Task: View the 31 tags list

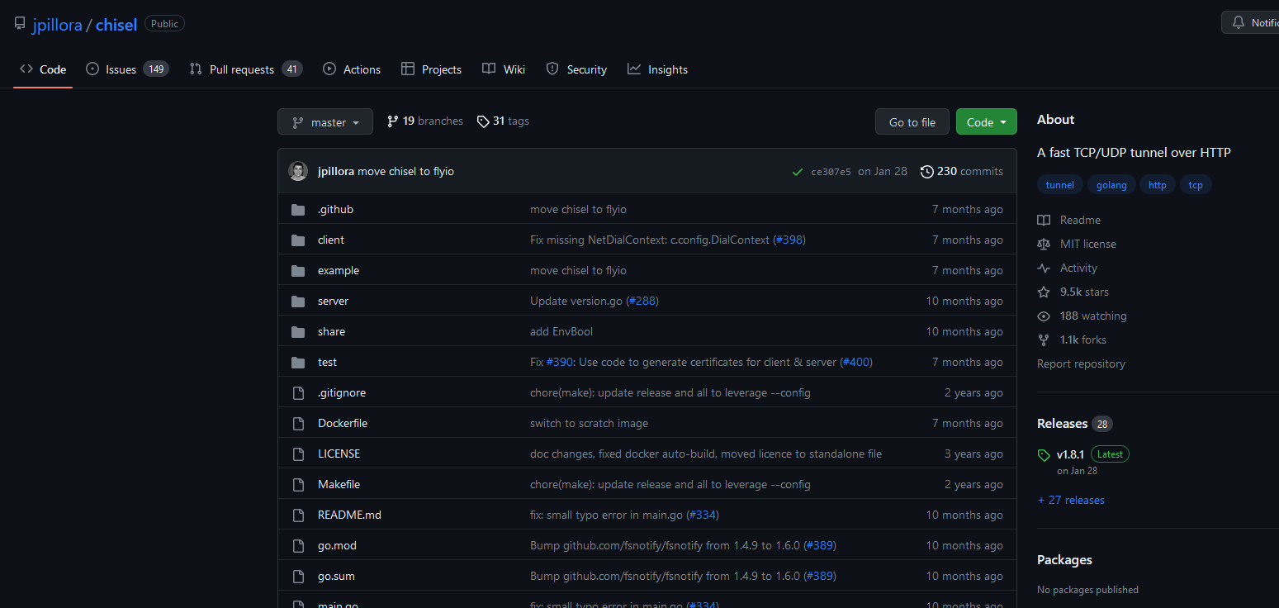Action: [503, 121]
